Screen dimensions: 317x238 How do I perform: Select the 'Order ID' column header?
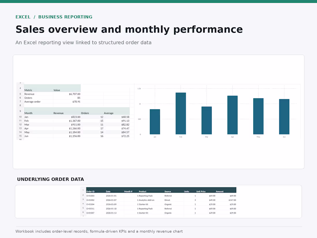tap(96, 190)
